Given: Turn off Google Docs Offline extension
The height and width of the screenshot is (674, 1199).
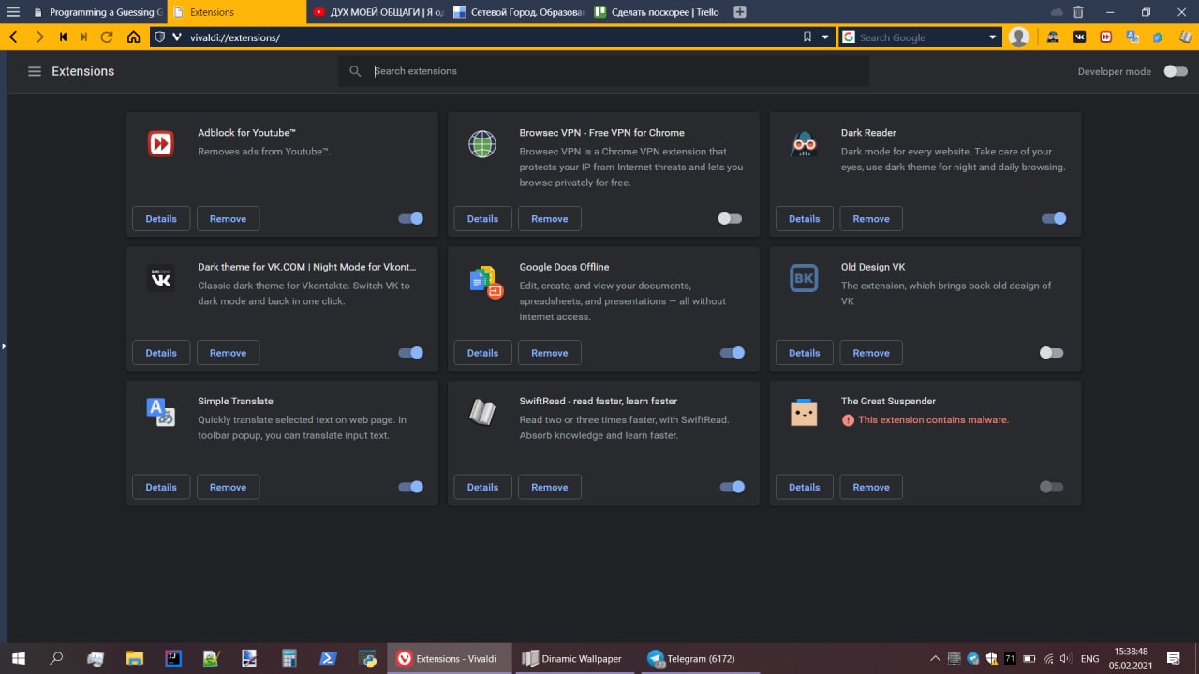Looking at the screenshot, I should point(733,353).
